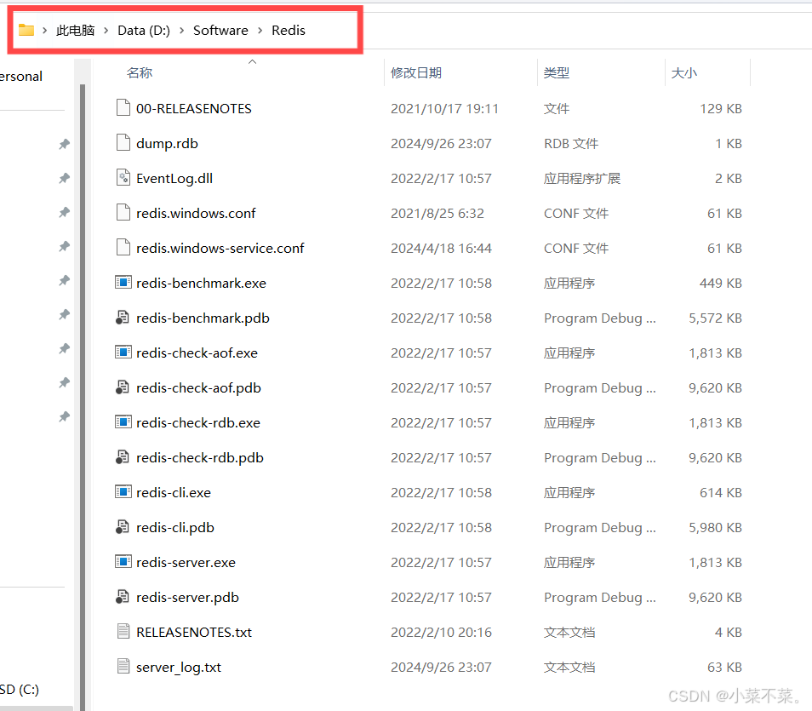812x711 pixels.
Task: Click the 63 KB size cell
Action: click(724, 667)
